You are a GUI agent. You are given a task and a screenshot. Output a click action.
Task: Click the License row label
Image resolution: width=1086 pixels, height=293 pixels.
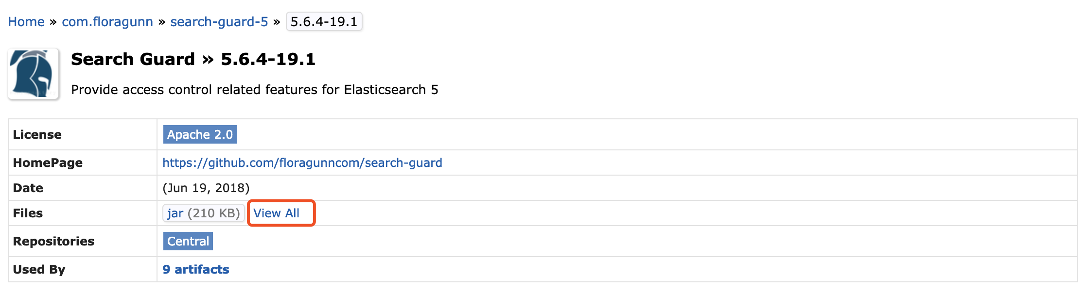tap(37, 134)
